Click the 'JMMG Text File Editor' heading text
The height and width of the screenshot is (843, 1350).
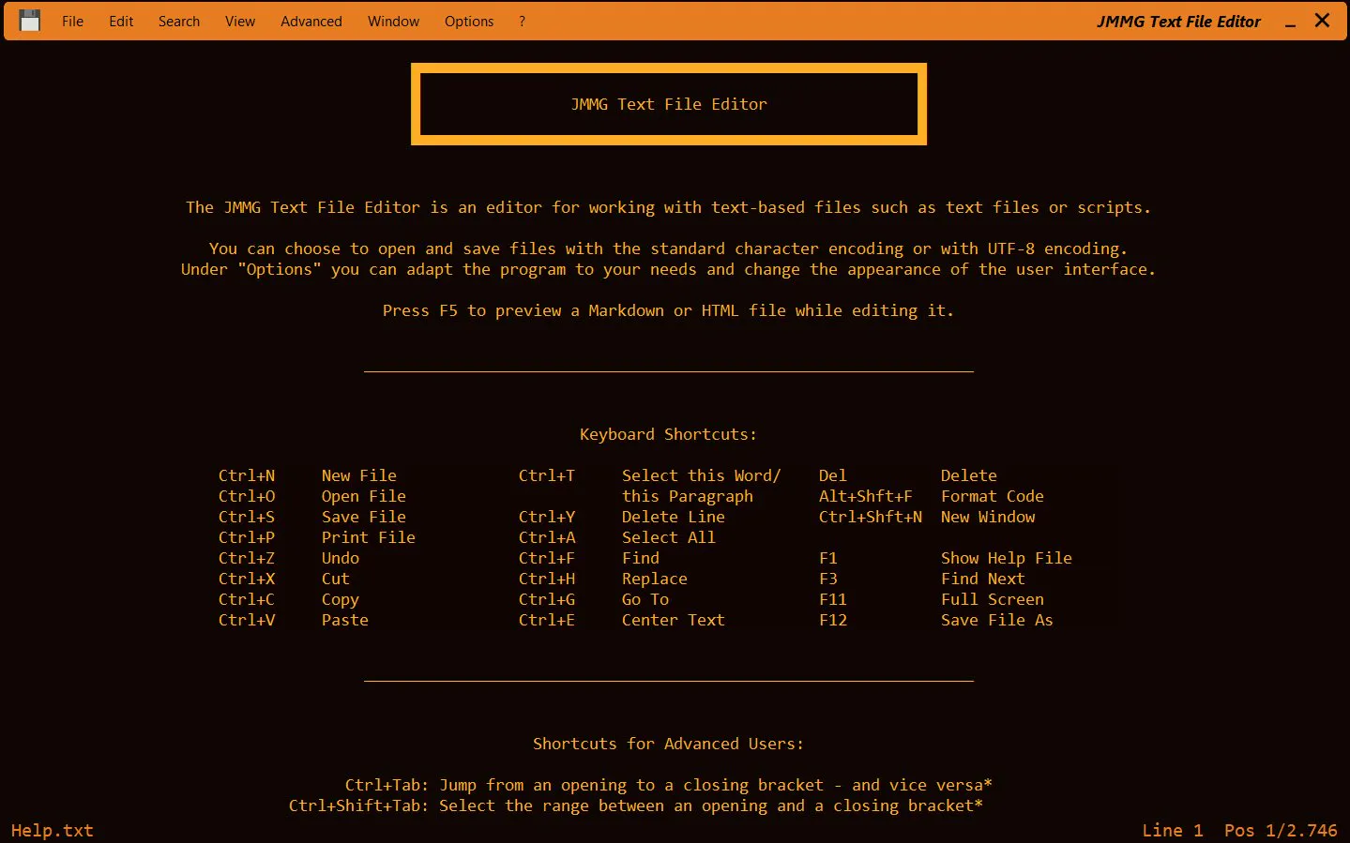point(669,104)
